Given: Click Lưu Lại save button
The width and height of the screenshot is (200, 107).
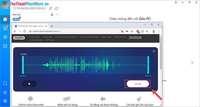Looking at the screenshot, I should click(138, 84).
